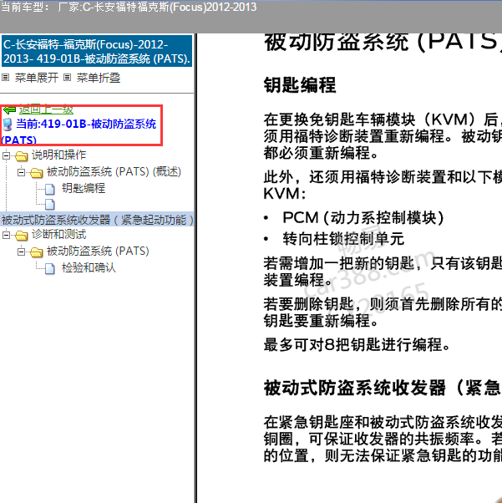Click the green back arrow icon
Image resolution: width=502 pixels, height=503 pixels.
tap(10, 110)
